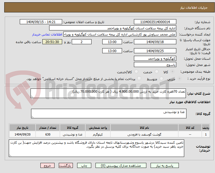Click the بازگشت back button
This screenshot has height=173, width=215.
[66, 165]
